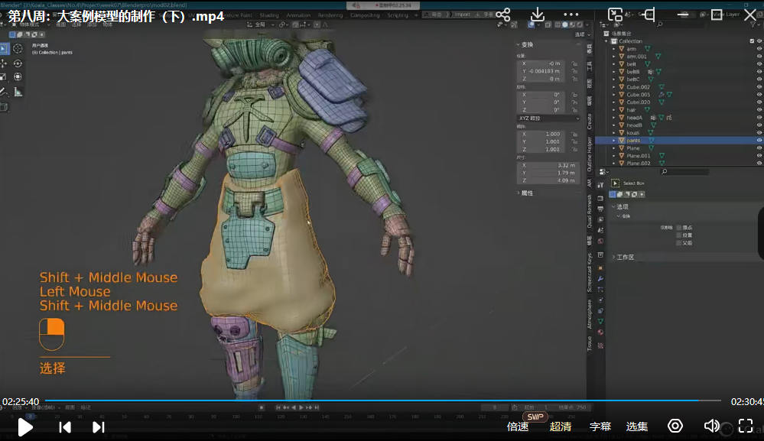Image resolution: width=764 pixels, height=441 pixels.
Task: Enable the 位置 checkbox under options
Action: click(x=679, y=235)
